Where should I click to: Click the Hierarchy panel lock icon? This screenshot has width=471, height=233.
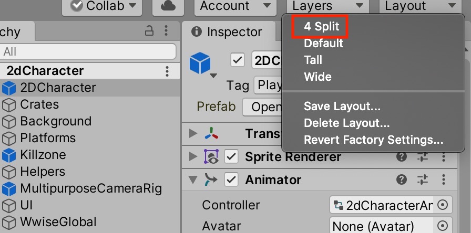point(149,30)
